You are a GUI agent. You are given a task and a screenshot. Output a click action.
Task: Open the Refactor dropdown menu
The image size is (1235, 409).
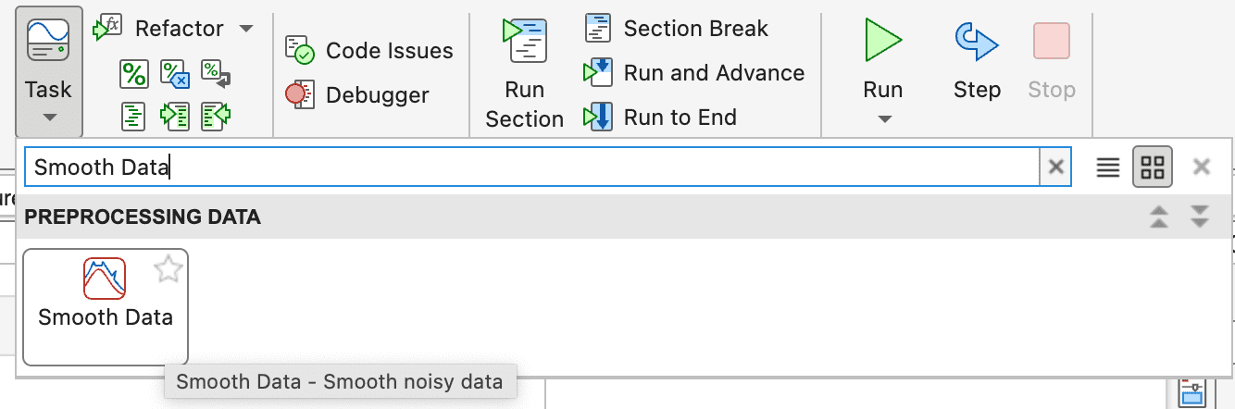point(245,29)
